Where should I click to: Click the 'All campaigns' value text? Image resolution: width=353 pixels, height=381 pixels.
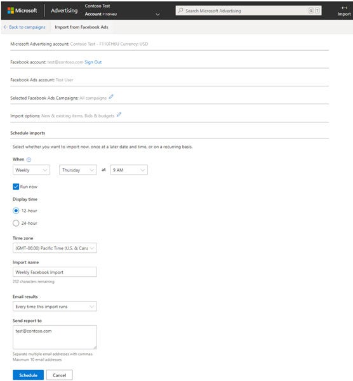pyautogui.click(x=93, y=98)
